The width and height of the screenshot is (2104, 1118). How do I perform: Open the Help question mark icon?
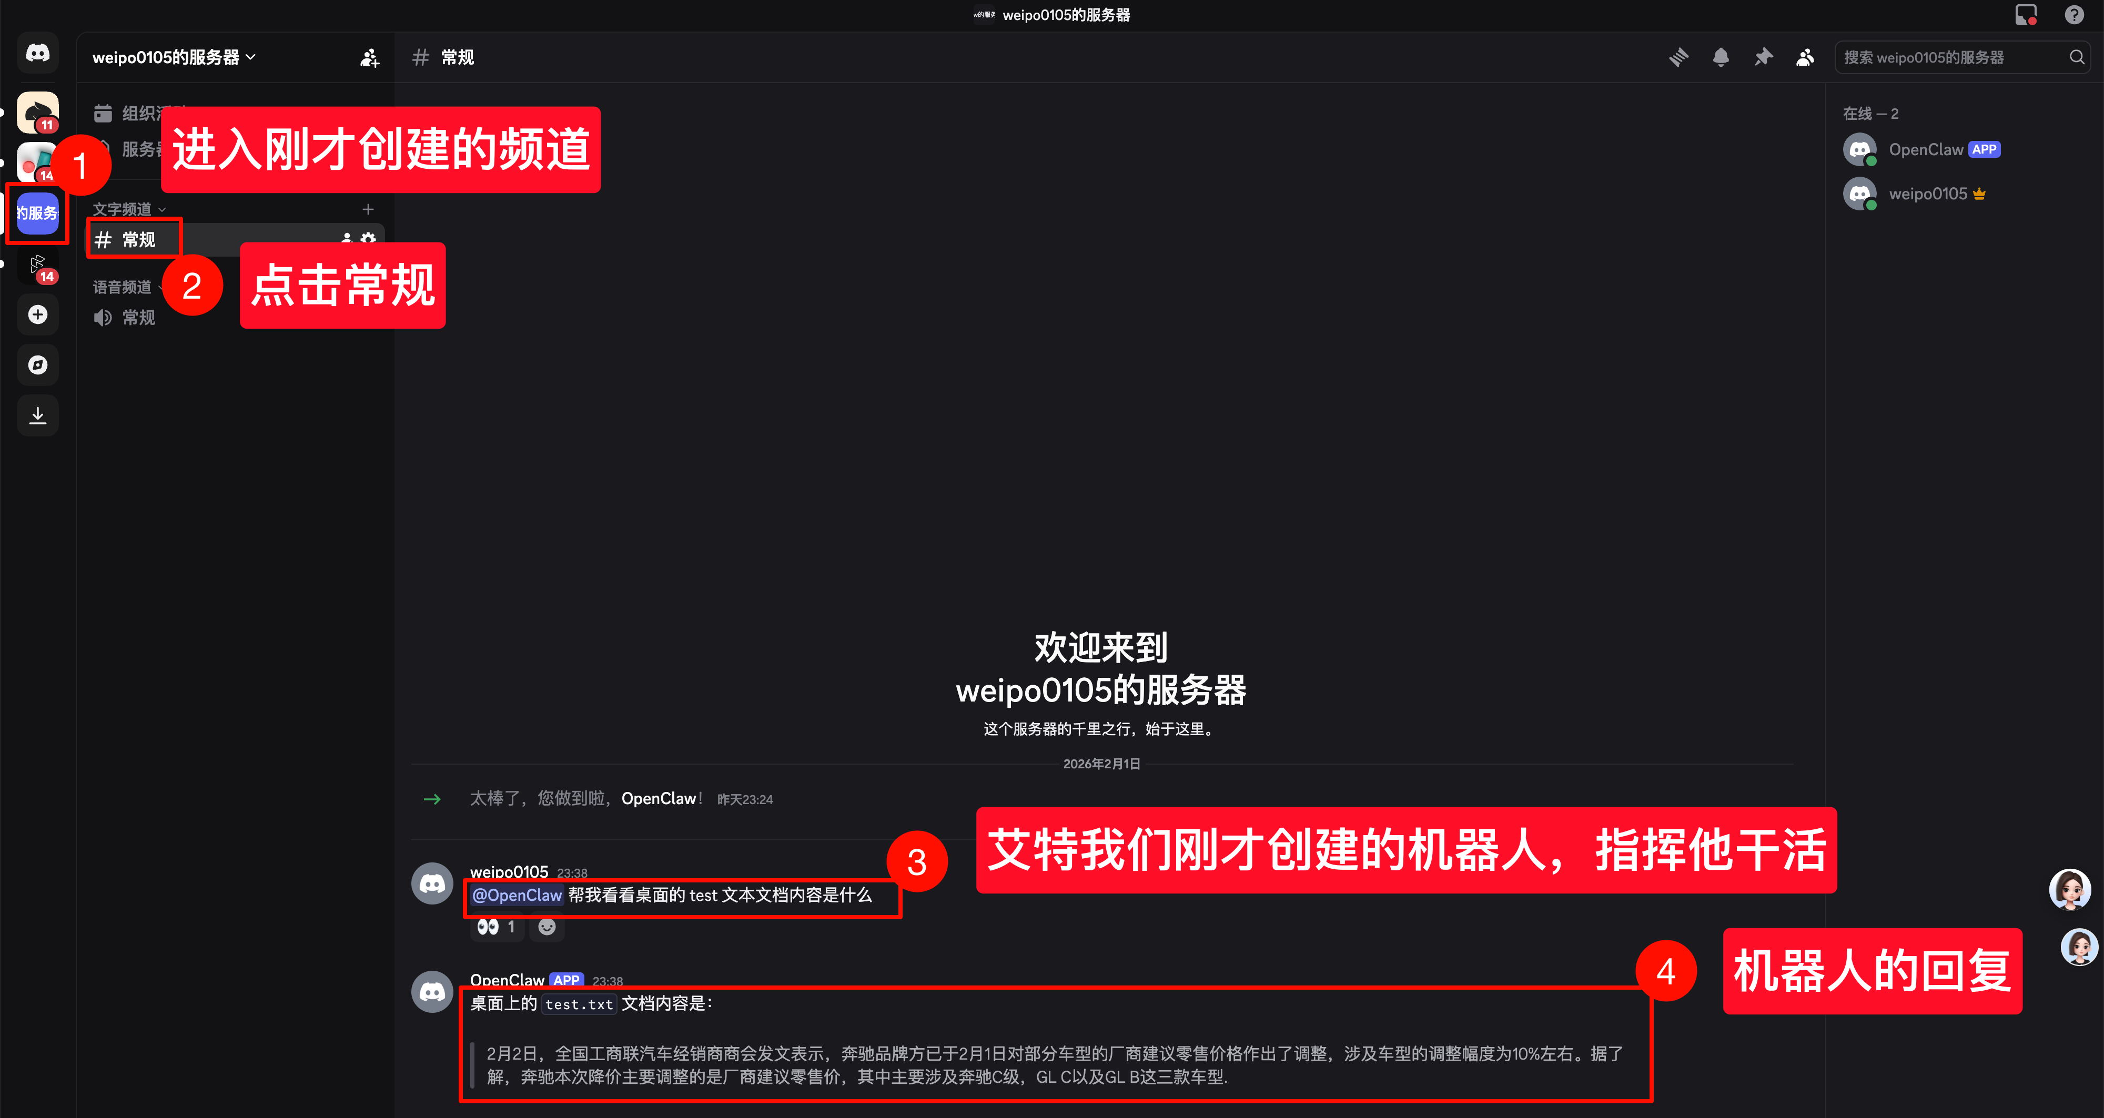[2074, 15]
